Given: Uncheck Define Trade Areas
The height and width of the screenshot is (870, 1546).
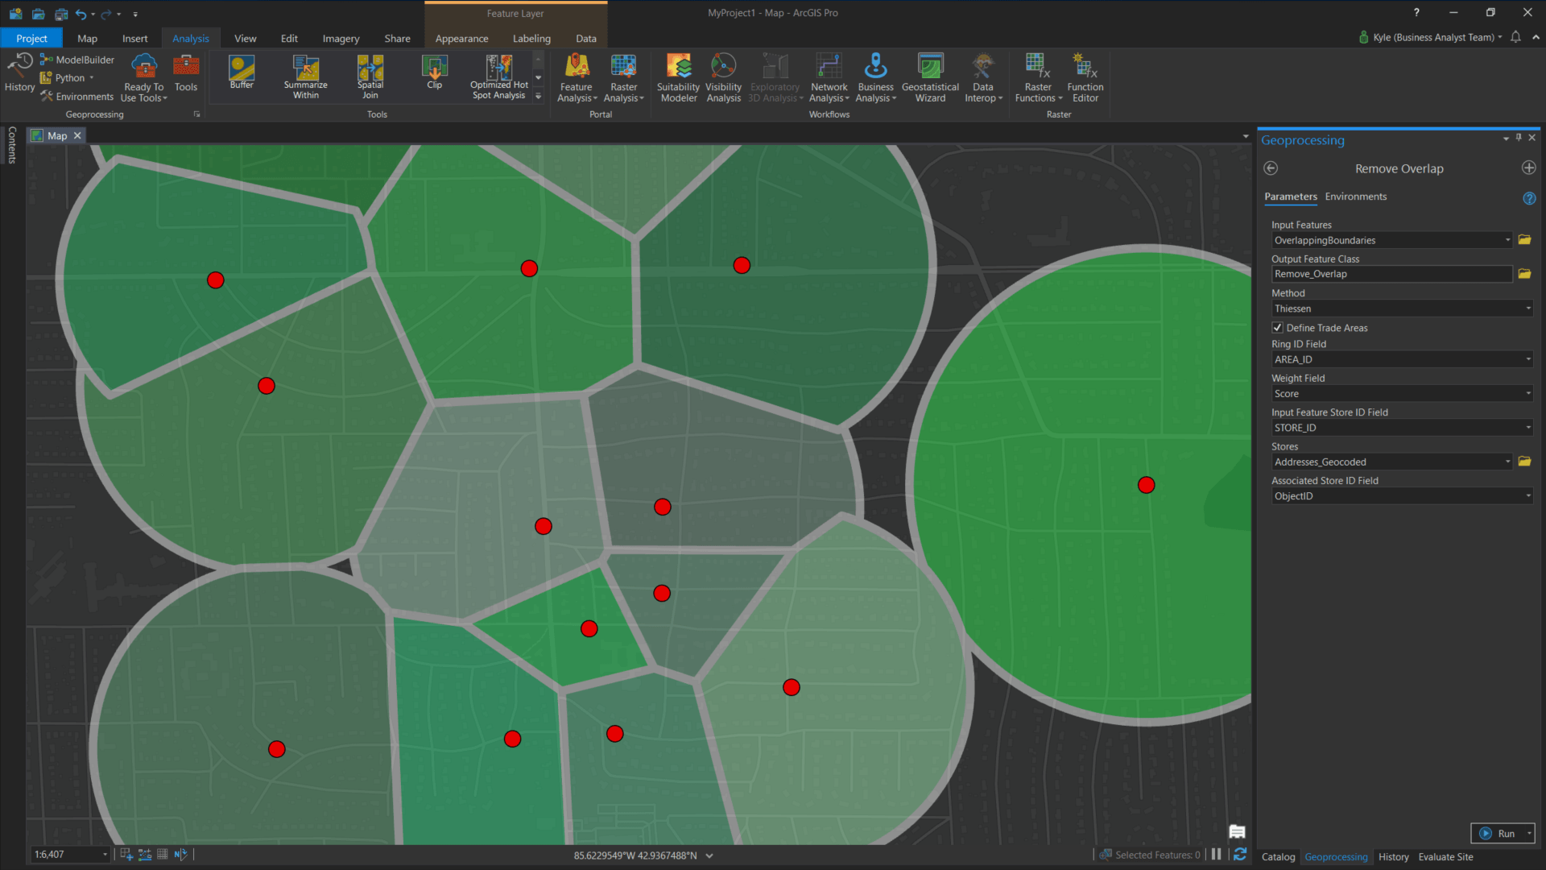Looking at the screenshot, I should coord(1277,327).
